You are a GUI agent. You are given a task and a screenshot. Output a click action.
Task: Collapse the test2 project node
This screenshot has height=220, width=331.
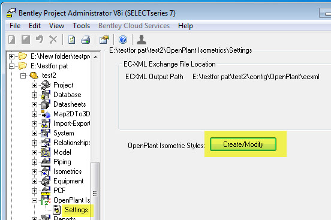[x=23, y=76]
